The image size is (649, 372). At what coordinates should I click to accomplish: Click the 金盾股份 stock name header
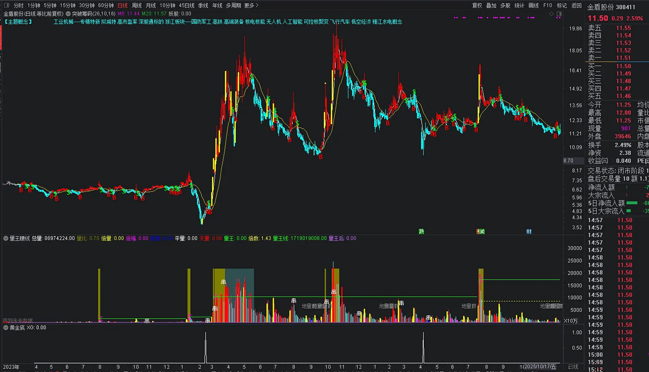click(601, 7)
